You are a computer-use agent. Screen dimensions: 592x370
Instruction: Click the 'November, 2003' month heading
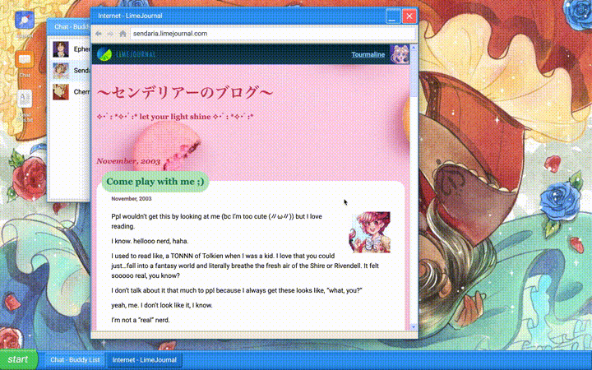click(128, 161)
